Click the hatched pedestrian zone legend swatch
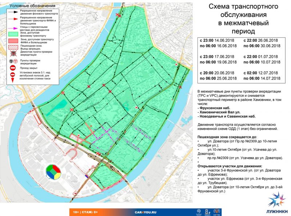Viewport: 291px width, 216px height. pyautogui.click(x=13, y=47)
